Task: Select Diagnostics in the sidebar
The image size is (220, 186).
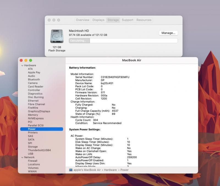Action: (35, 94)
